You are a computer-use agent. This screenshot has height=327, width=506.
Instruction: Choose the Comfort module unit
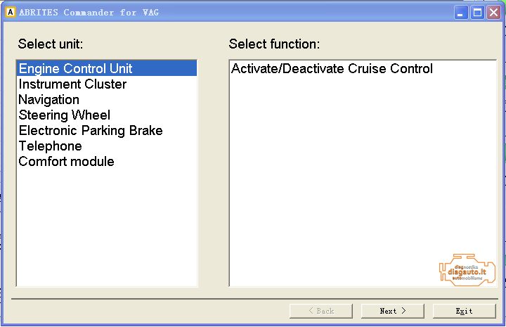coord(66,162)
